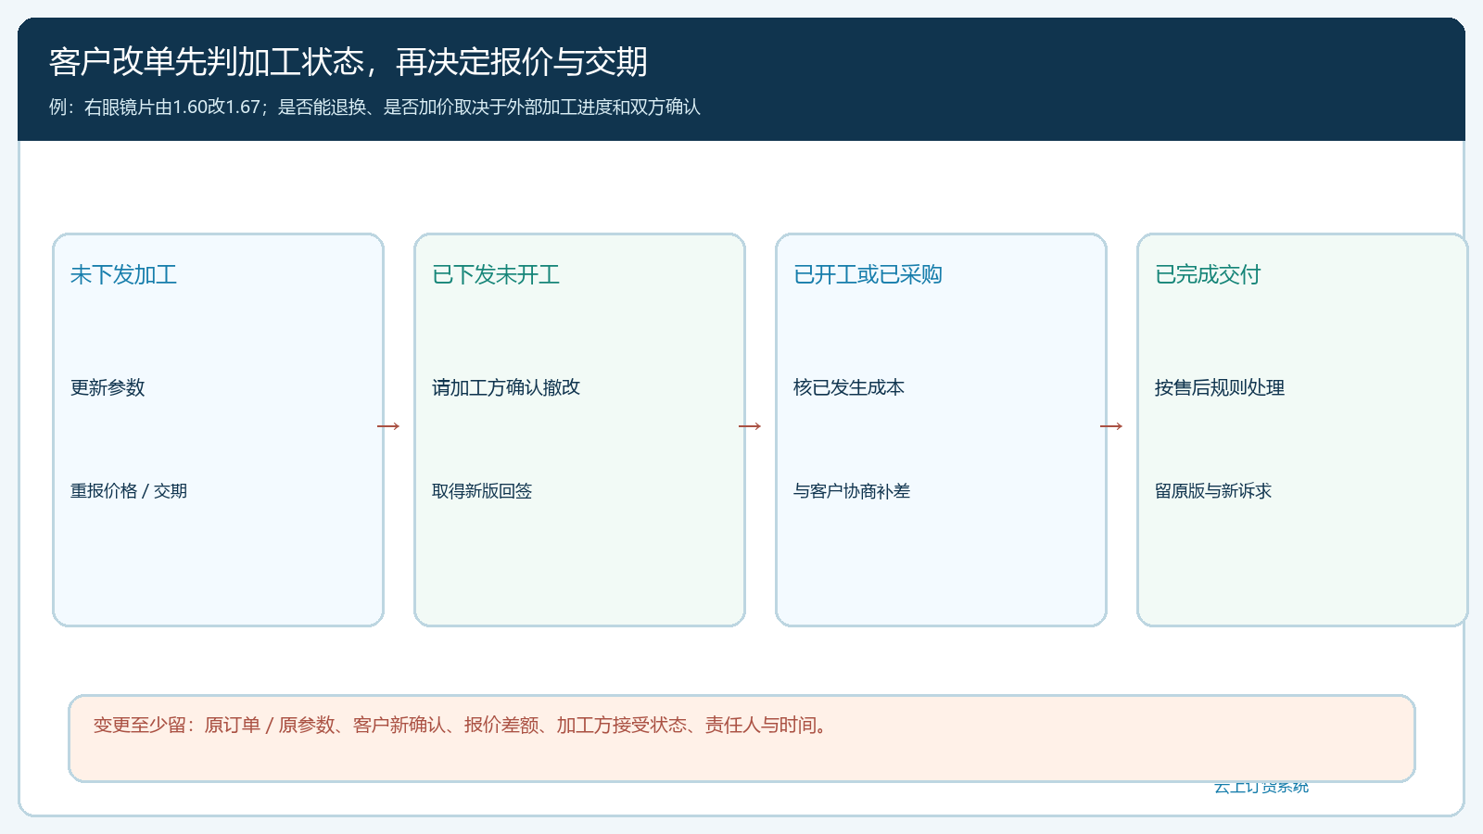Screen dimensions: 1483x834
Task: Select 更新参数 text
Action: [x=108, y=388]
